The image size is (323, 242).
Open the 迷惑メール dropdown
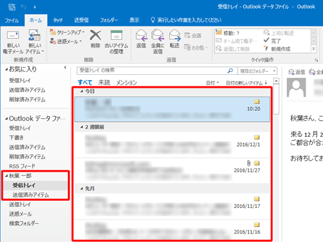(x=66, y=41)
